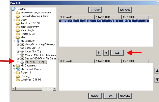This screenshot has width=159, height=102.
Task: Collapse the My Computer node
Action: [14, 41]
